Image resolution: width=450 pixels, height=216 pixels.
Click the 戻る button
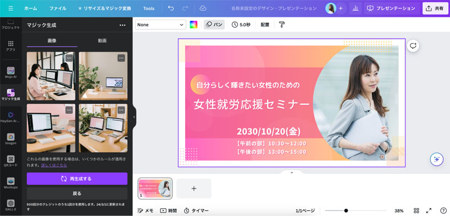click(x=77, y=194)
